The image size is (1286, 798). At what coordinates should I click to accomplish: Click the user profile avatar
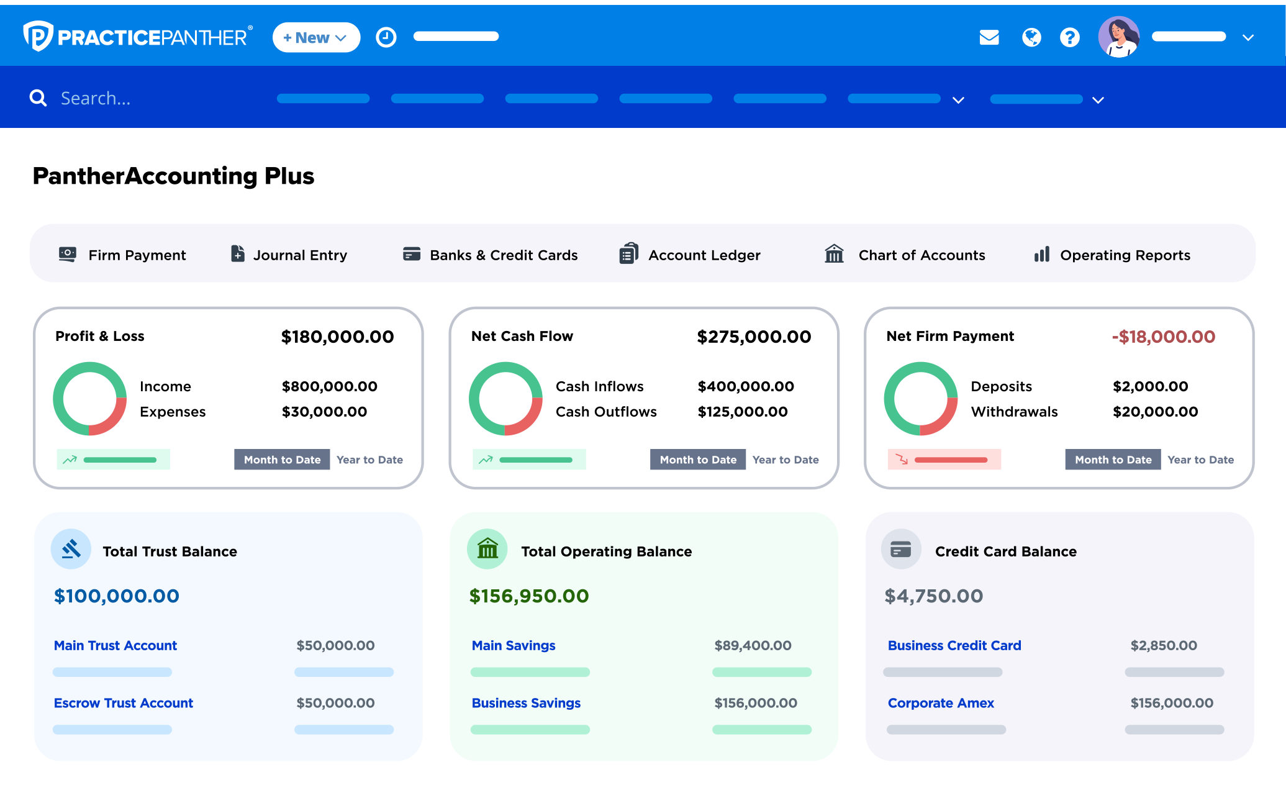tap(1118, 37)
